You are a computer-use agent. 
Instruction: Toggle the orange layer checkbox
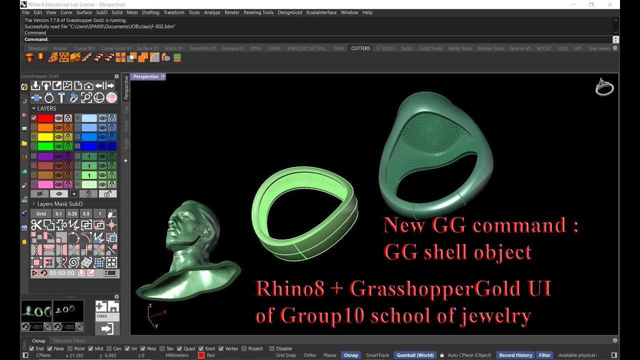click(34, 127)
